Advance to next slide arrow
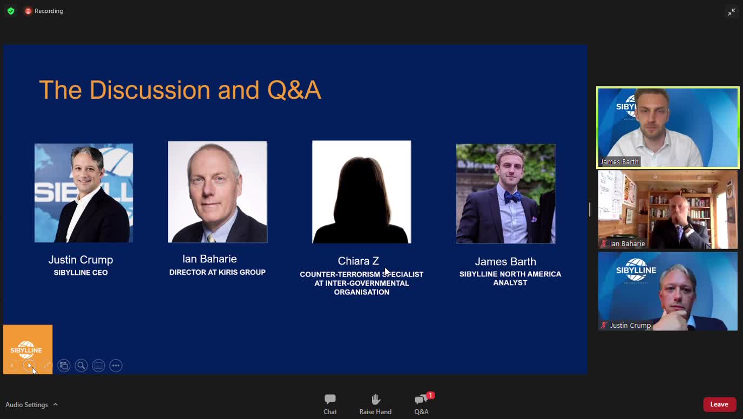The image size is (743, 419). 29,366
